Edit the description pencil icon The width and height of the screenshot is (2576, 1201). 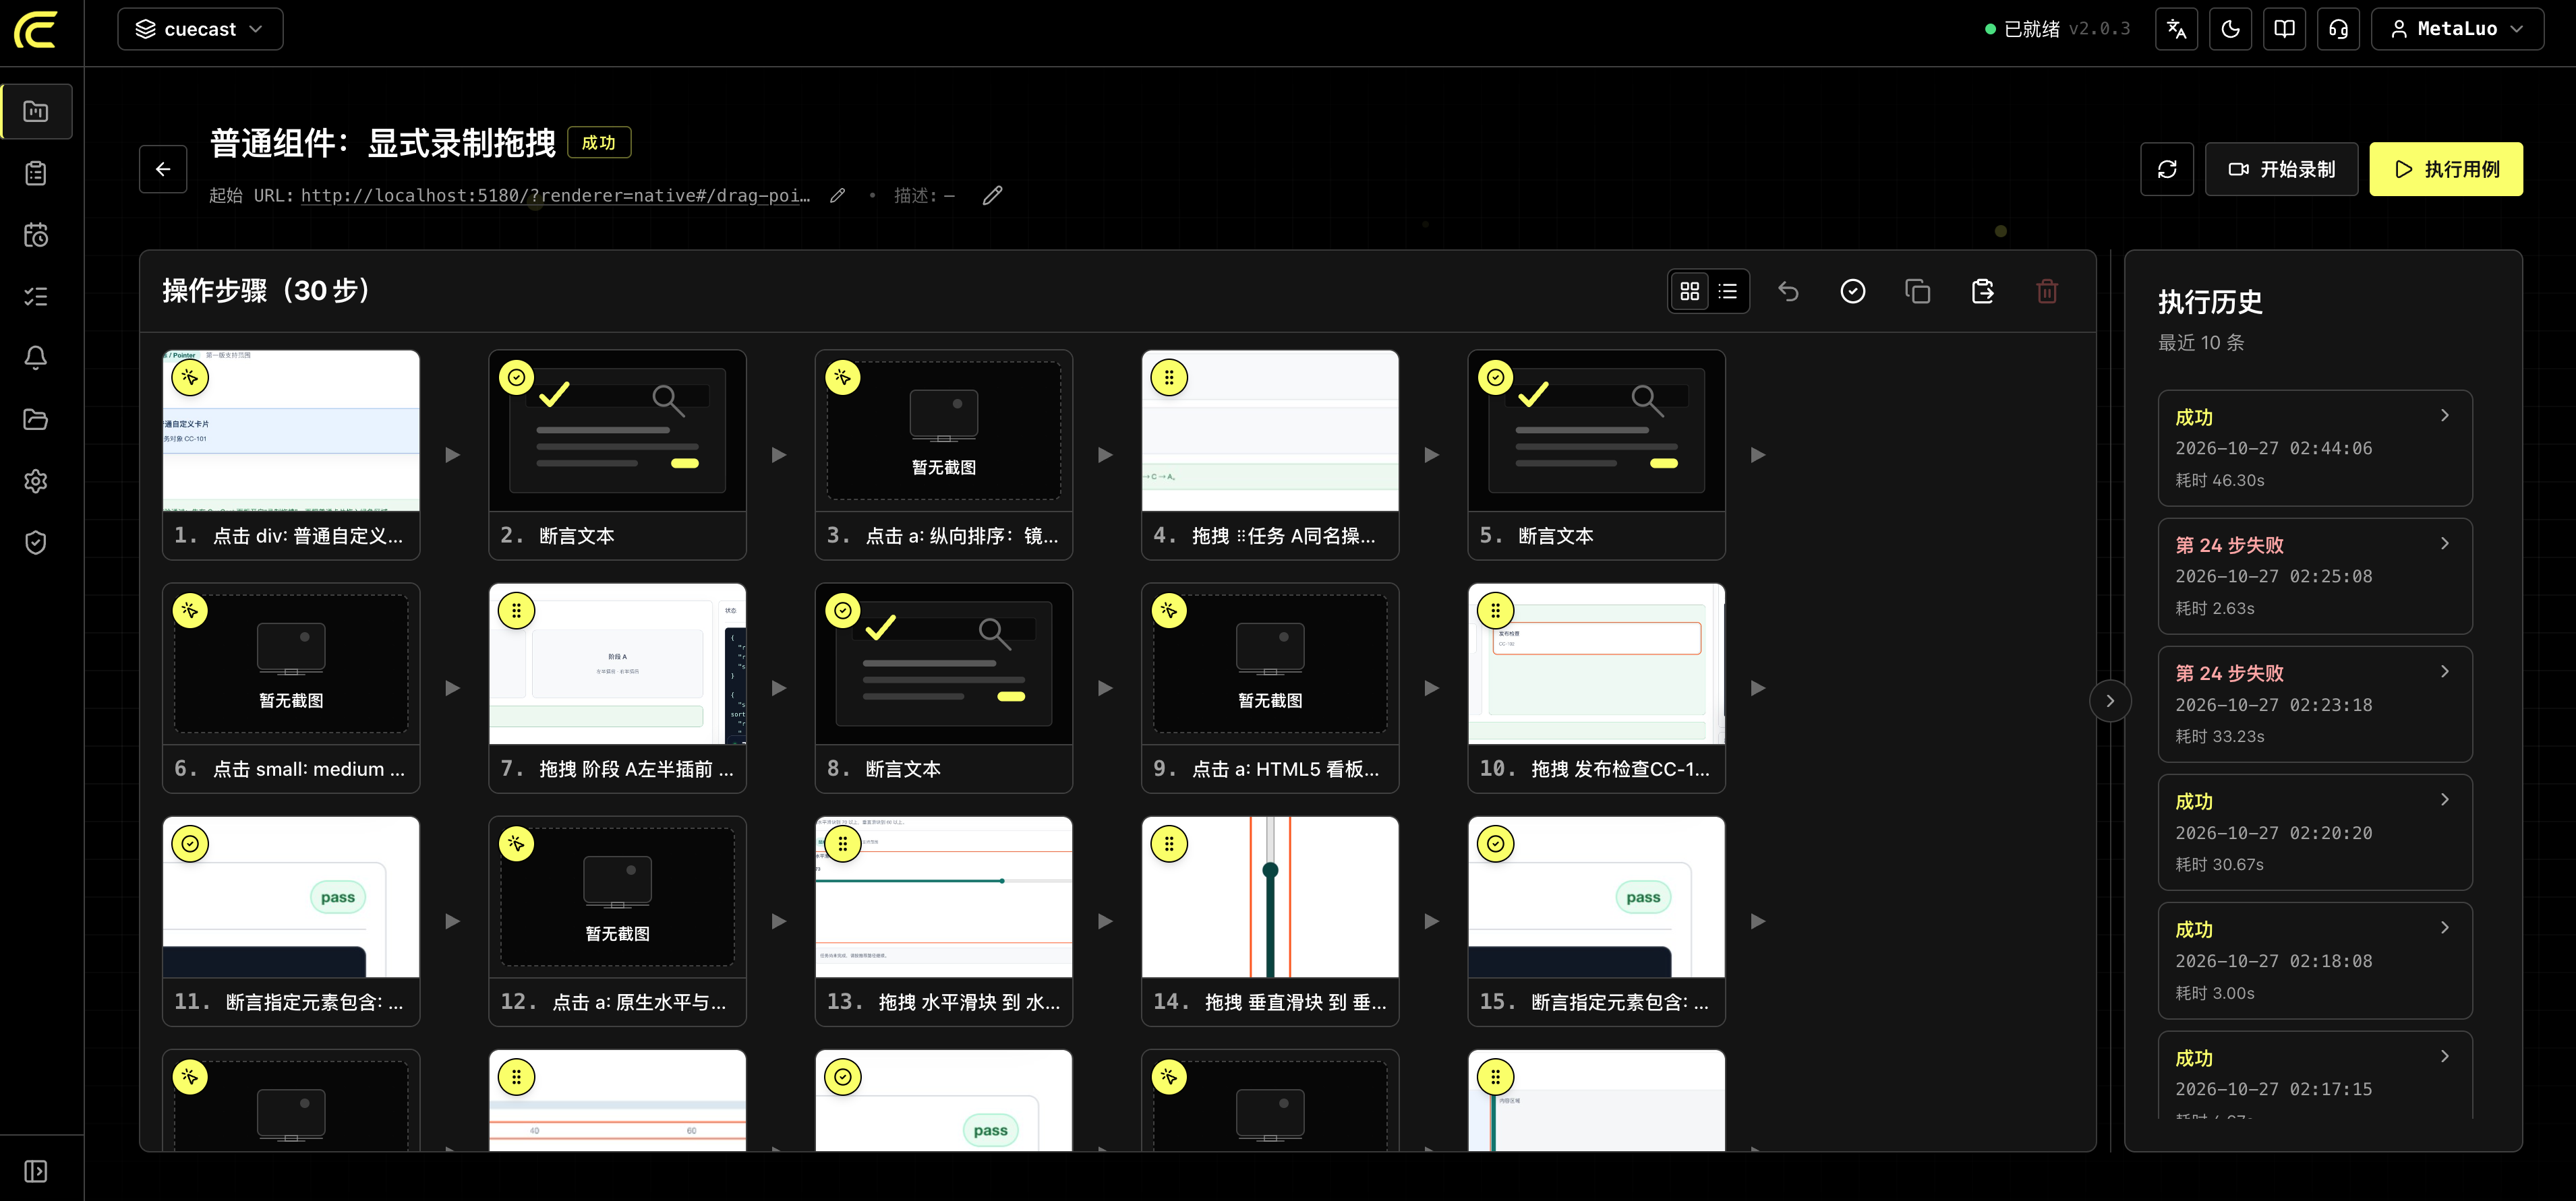[992, 196]
